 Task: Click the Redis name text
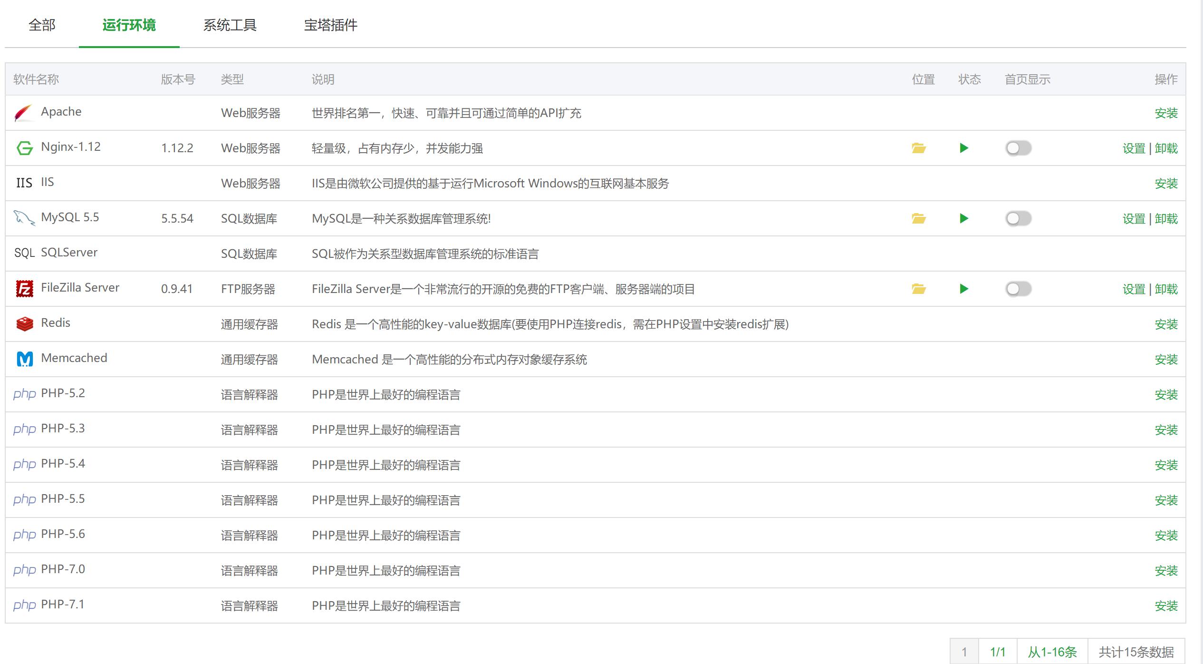(56, 323)
